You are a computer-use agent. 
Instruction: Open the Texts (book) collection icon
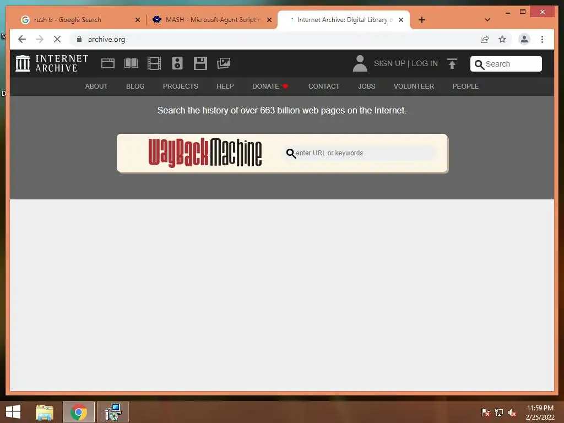coord(131,63)
